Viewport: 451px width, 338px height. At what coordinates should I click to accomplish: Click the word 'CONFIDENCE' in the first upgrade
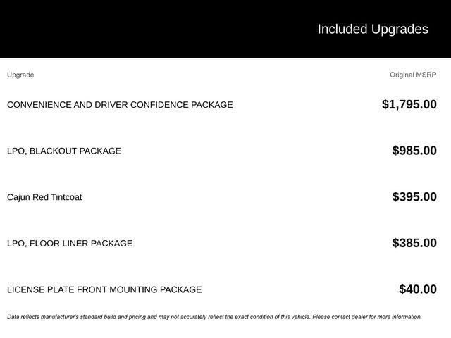[x=159, y=105]
